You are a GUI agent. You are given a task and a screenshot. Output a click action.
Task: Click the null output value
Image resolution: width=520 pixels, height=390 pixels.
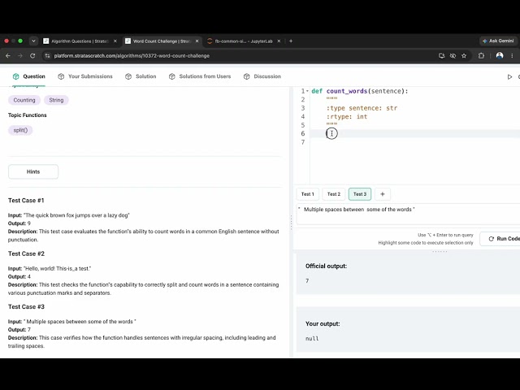[x=312, y=339]
